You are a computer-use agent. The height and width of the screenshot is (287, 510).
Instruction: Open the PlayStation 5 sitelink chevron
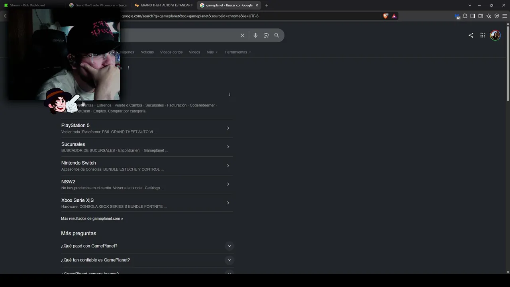[228, 128]
